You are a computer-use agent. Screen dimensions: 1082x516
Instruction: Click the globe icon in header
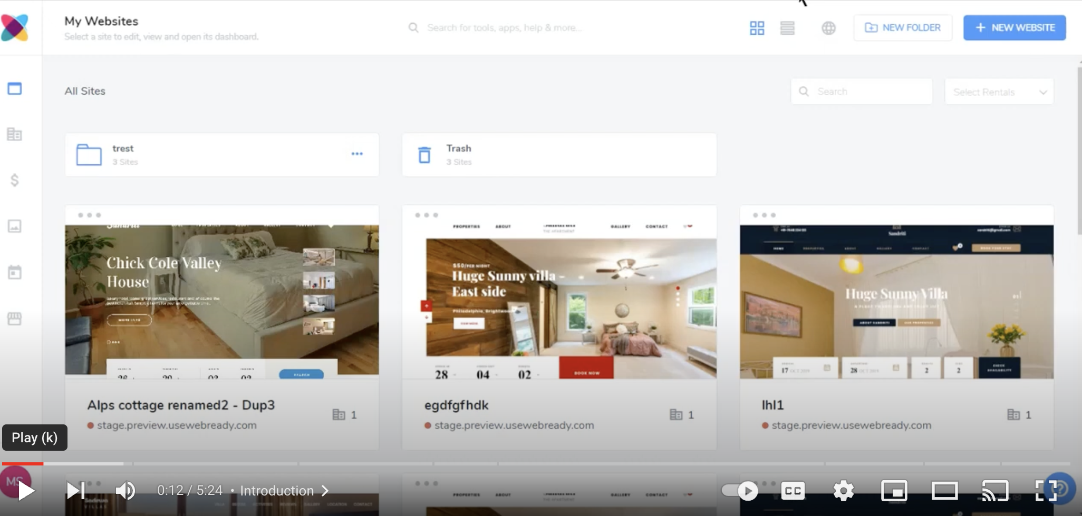coord(828,28)
